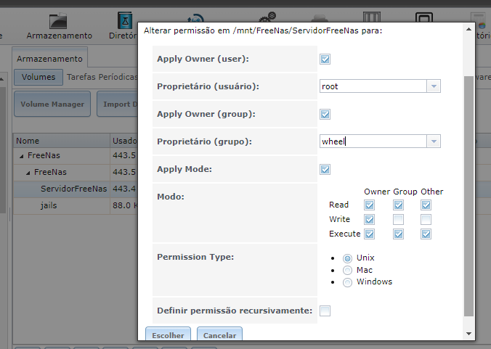Select Mac permission type
The height and width of the screenshot is (349, 491).
pos(347,270)
